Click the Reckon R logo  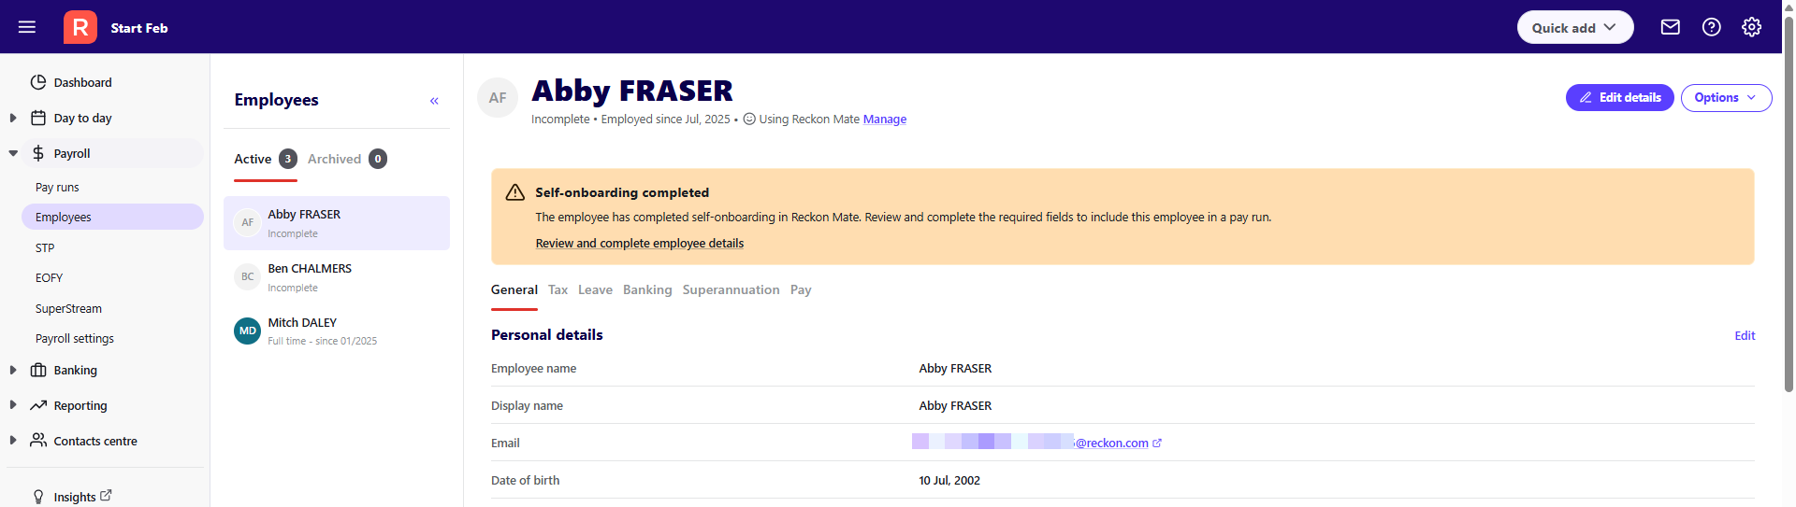pyautogui.click(x=80, y=27)
